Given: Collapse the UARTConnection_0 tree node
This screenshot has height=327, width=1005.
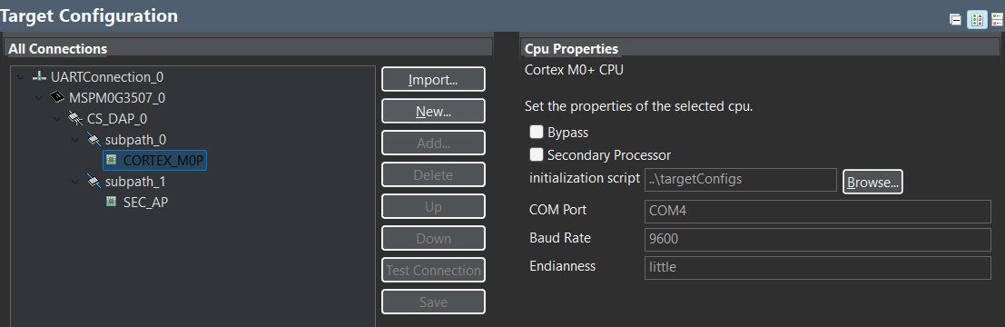Looking at the screenshot, I should 21,77.
